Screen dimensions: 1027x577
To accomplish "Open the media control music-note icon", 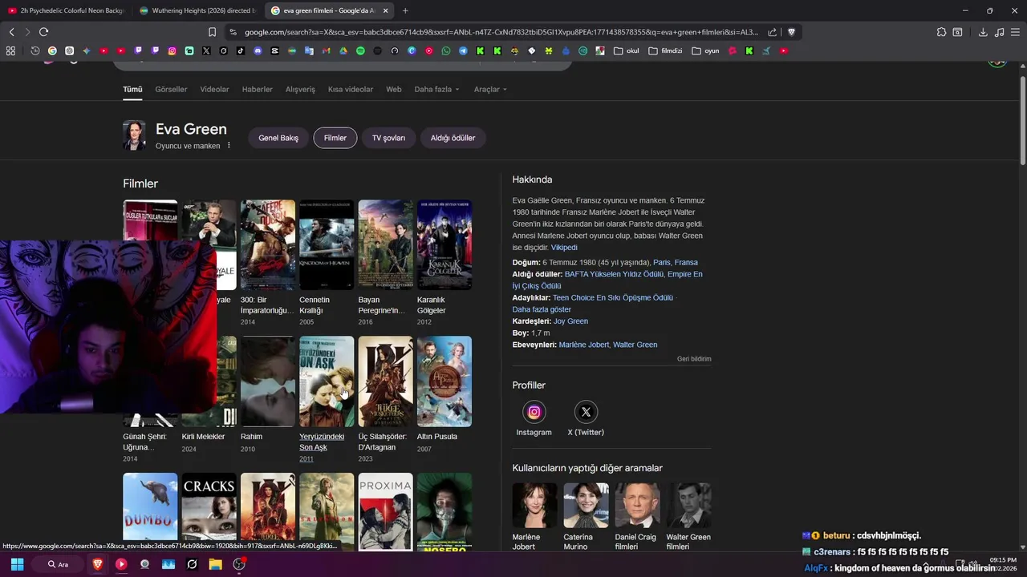I will pyautogui.click(x=999, y=32).
